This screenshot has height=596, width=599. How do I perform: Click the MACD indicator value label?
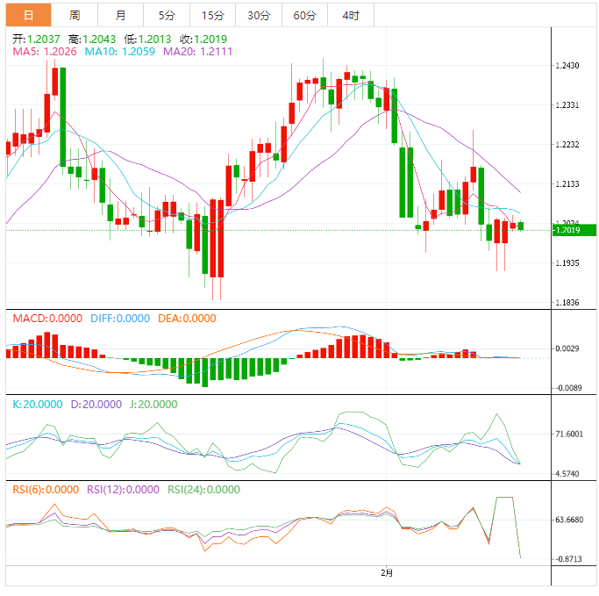[46, 319]
